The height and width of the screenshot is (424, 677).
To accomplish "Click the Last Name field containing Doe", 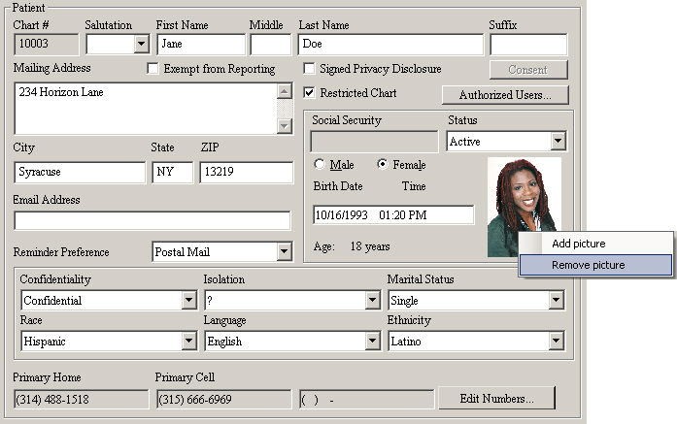I will tap(389, 45).
